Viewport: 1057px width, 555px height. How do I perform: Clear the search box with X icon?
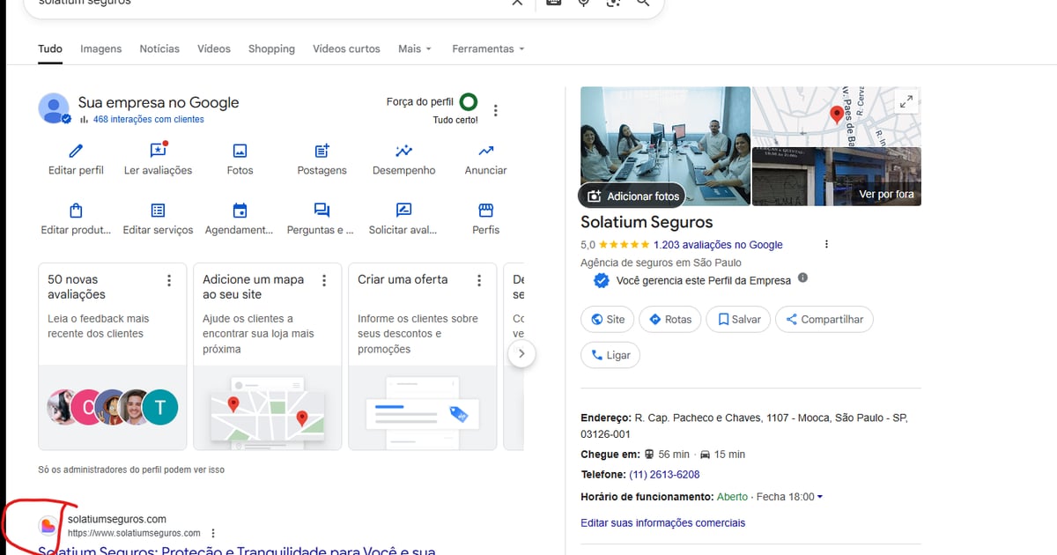tap(517, 3)
